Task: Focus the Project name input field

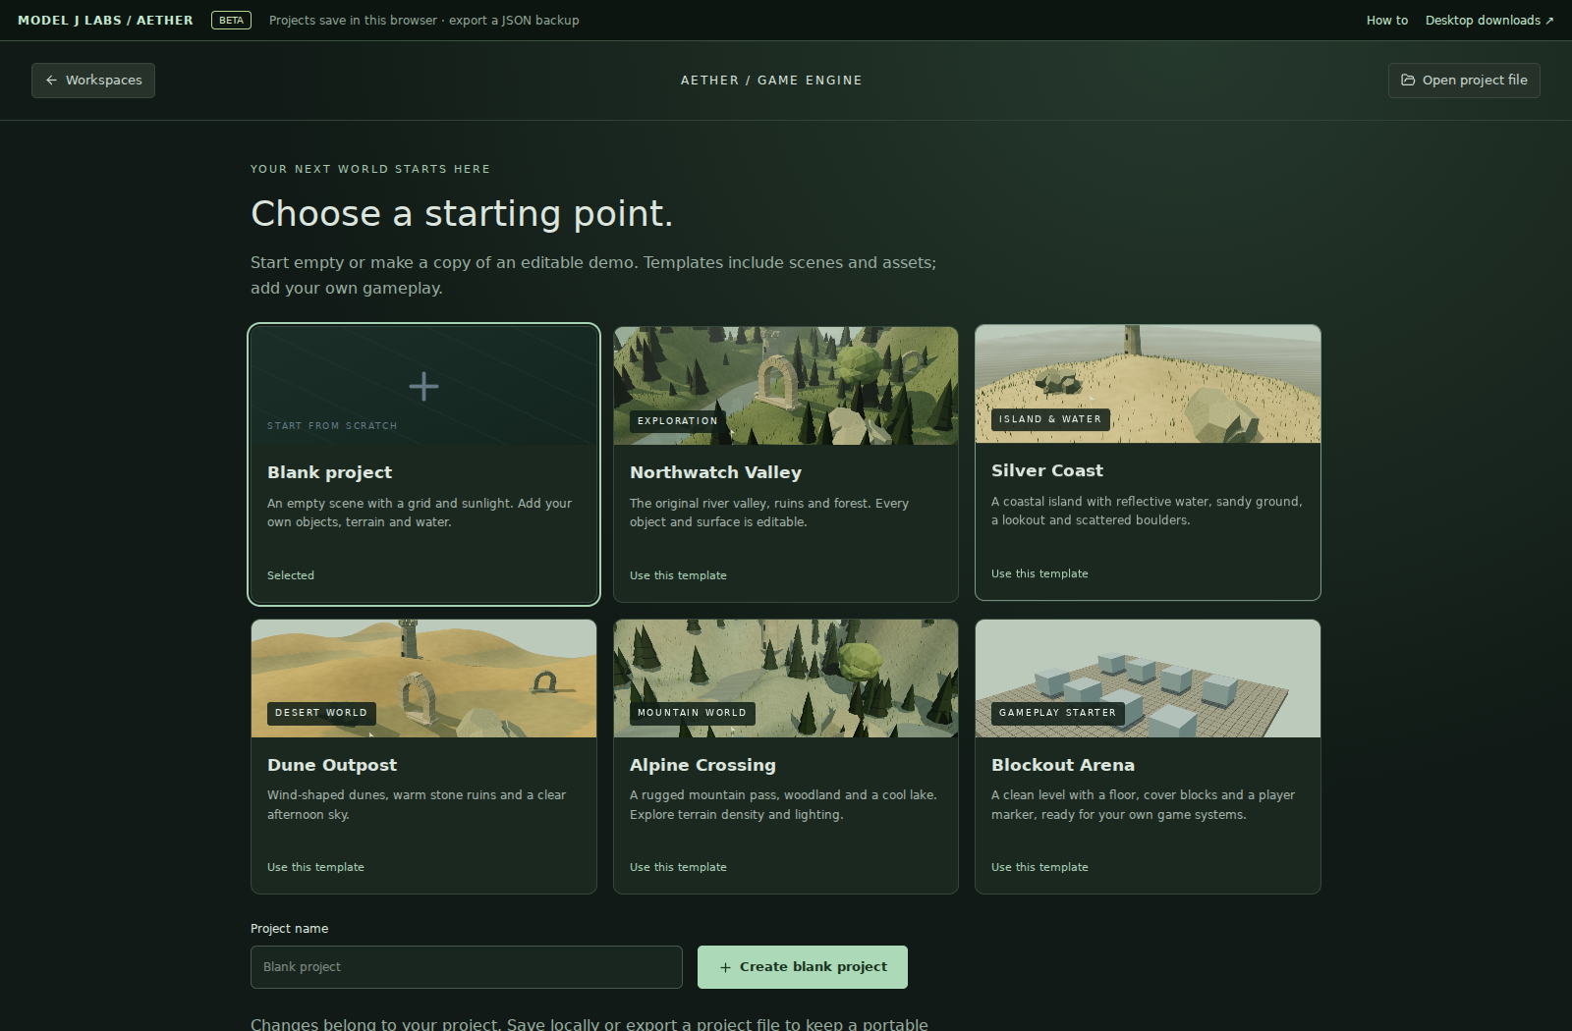Action: (467, 967)
